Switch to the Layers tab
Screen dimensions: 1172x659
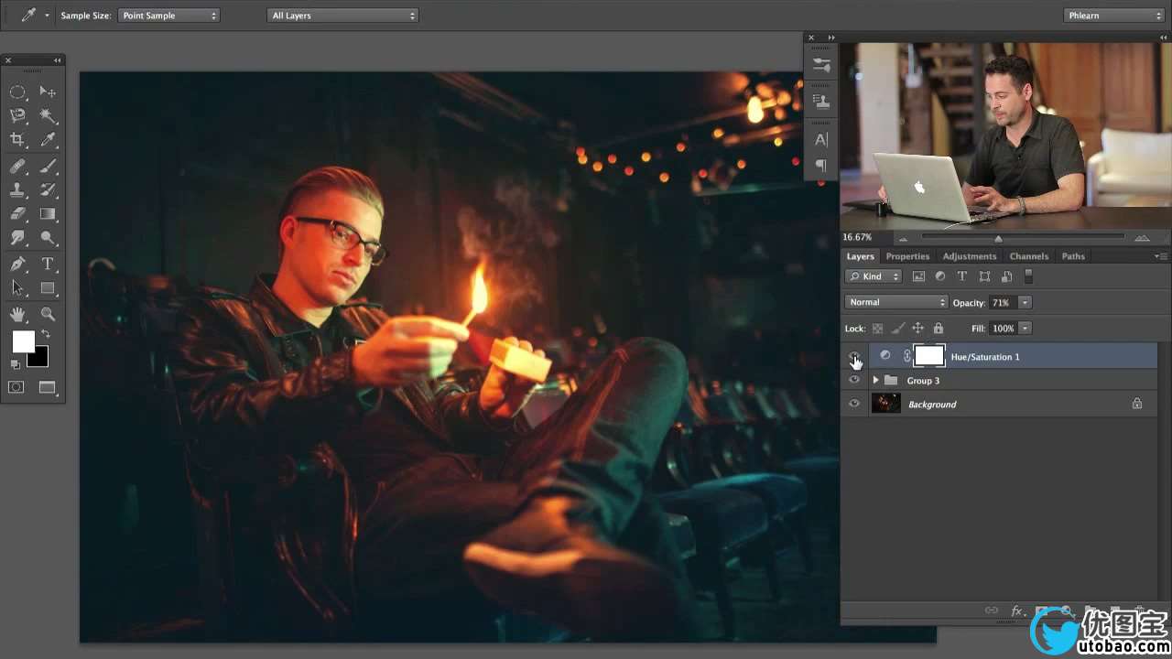point(860,256)
